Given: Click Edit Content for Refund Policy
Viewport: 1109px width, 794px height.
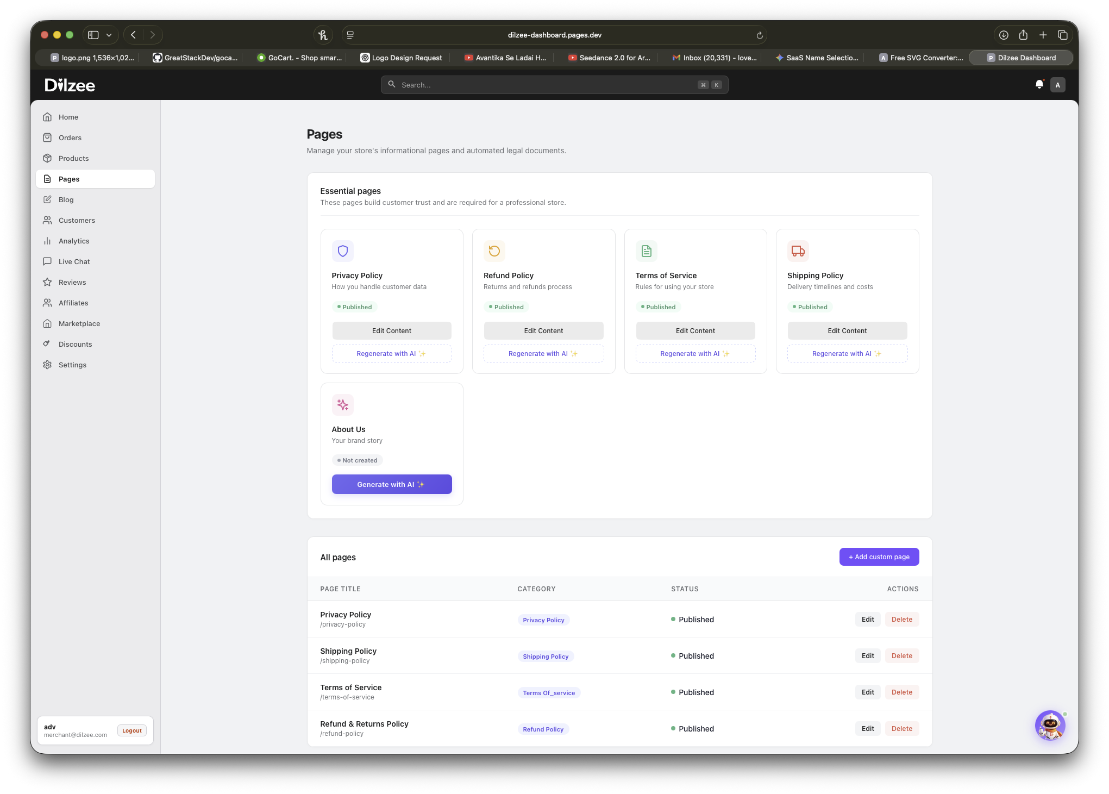Looking at the screenshot, I should click(543, 330).
